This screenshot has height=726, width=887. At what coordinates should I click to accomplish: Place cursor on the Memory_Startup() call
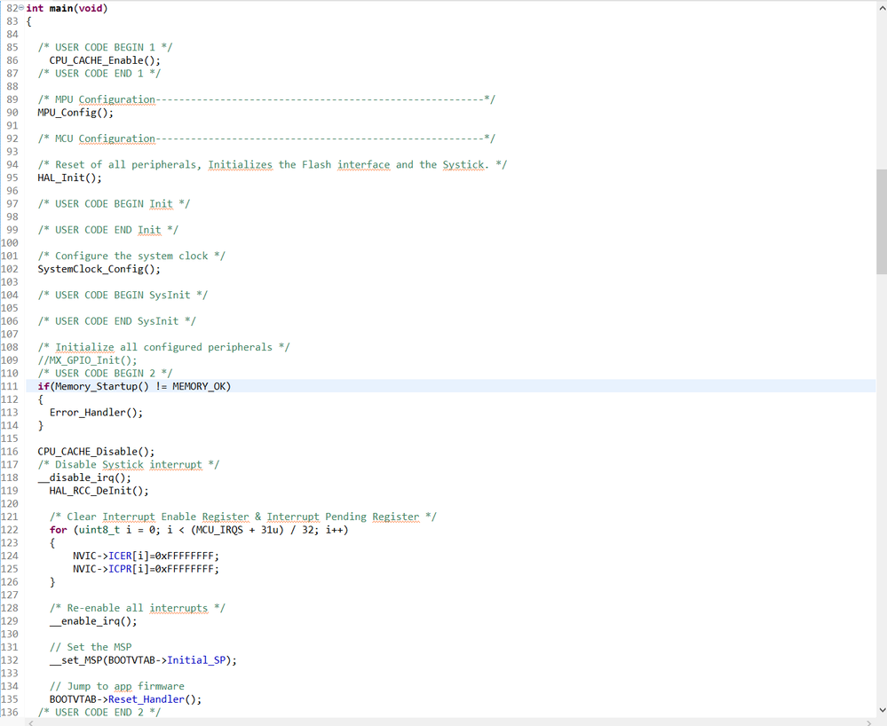point(89,385)
